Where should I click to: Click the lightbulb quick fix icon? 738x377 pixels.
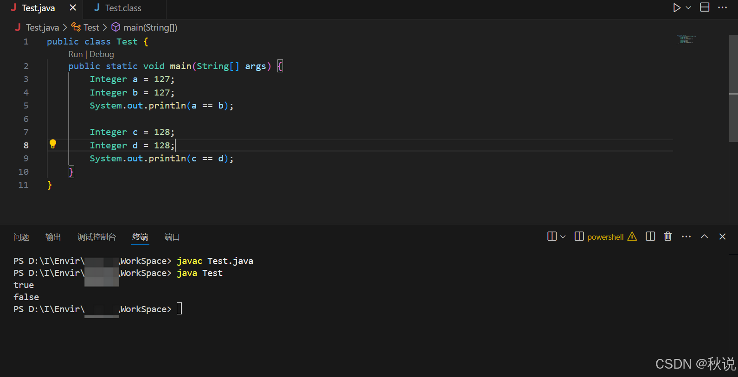coord(53,144)
